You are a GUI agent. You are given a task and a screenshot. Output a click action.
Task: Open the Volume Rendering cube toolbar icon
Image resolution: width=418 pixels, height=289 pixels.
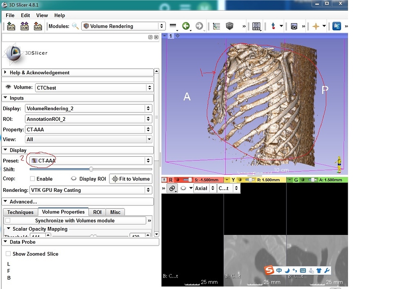point(229,26)
